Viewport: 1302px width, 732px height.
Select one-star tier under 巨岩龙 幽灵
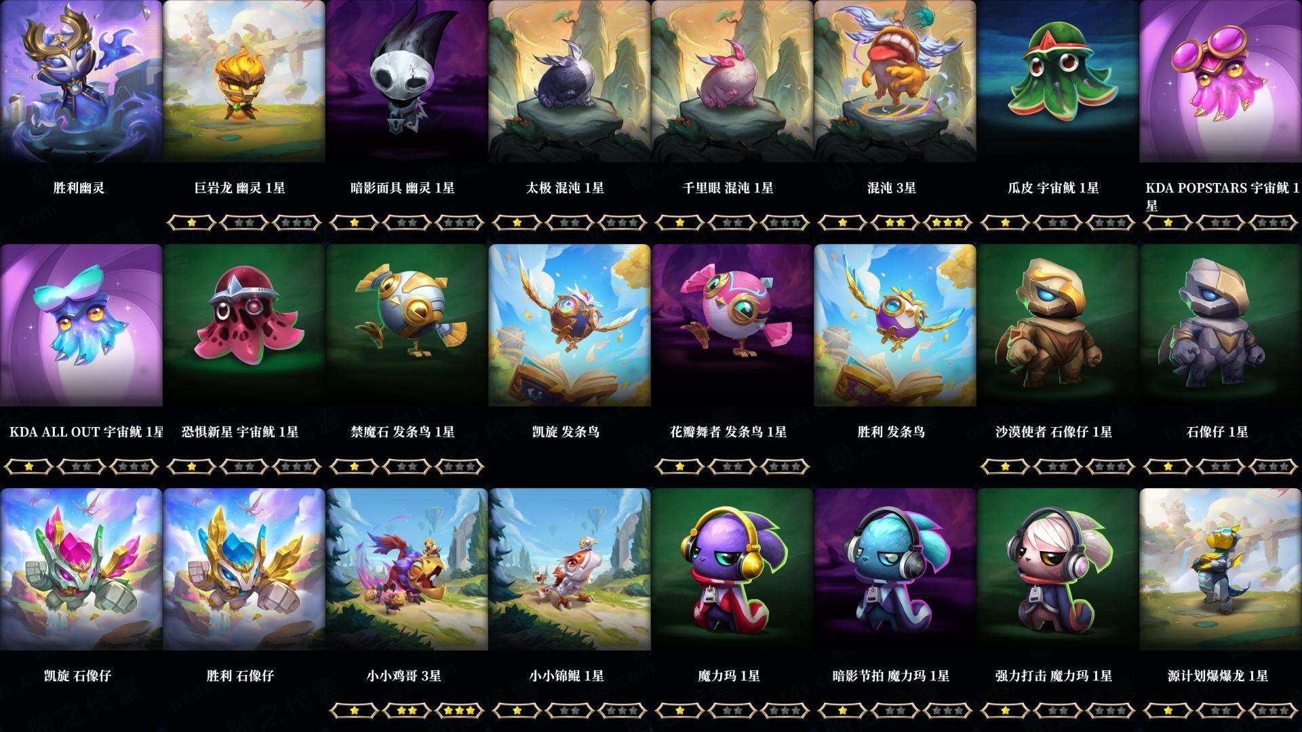192,222
